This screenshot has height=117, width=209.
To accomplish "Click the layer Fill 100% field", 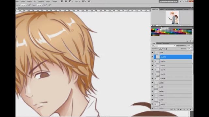I will tap(189, 49).
